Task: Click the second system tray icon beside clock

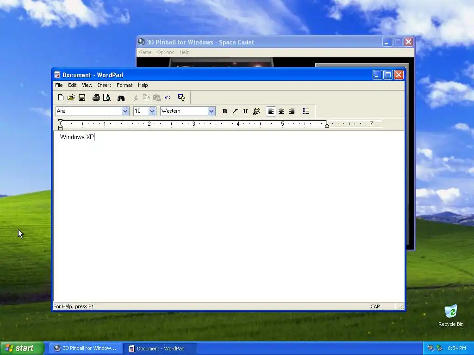Action: (x=440, y=348)
